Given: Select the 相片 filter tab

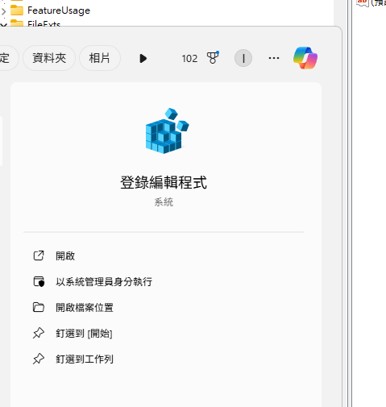Looking at the screenshot, I should 99,58.
